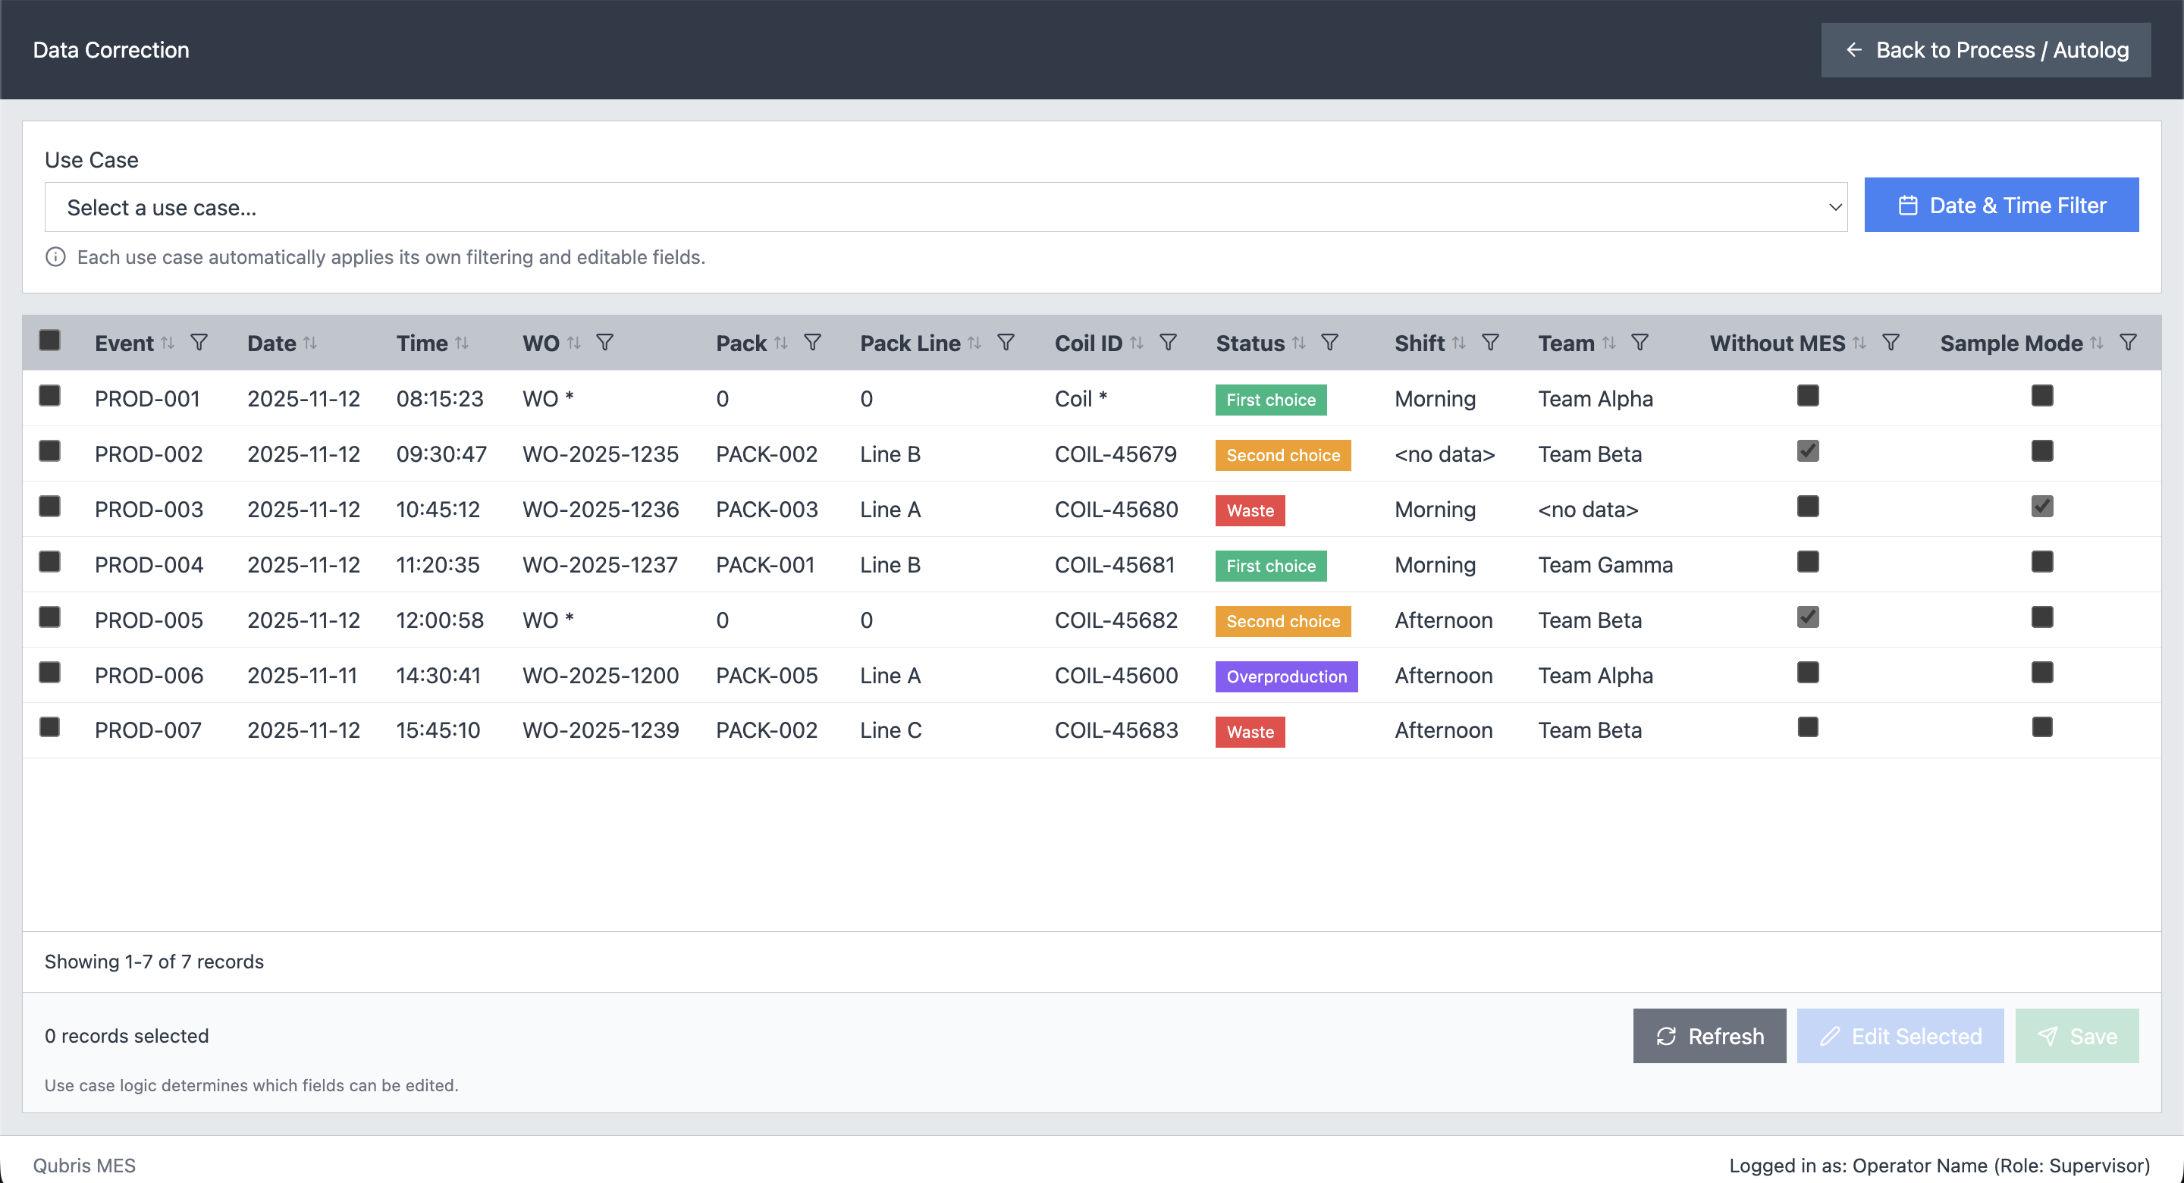The width and height of the screenshot is (2184, 1183).
Task: Click the Overproduction status badge
Action: coord(1286,676)
